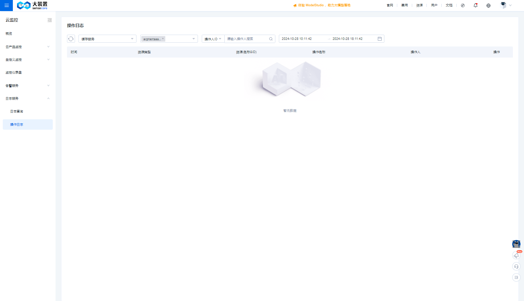524x301 pixels.
Task: Open the blue hamburger main menu
Action: (6, 6)
